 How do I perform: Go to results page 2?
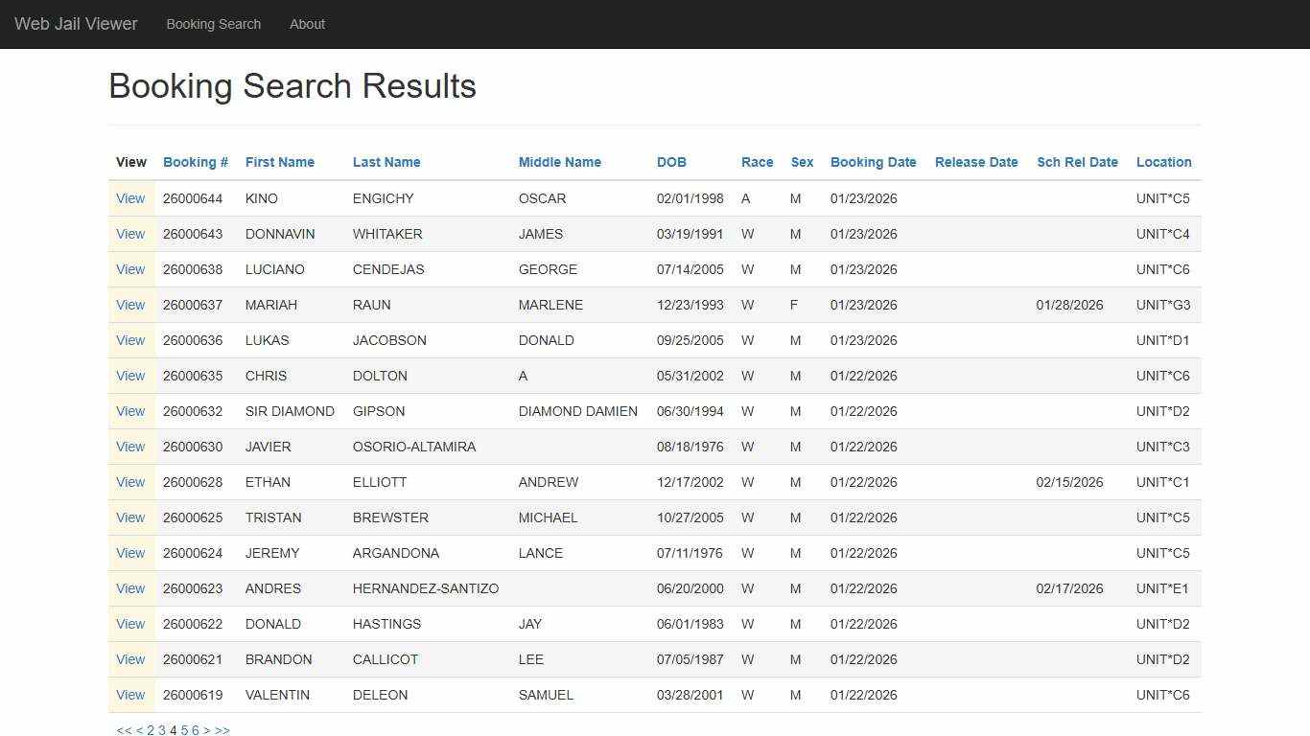[150, 729]
